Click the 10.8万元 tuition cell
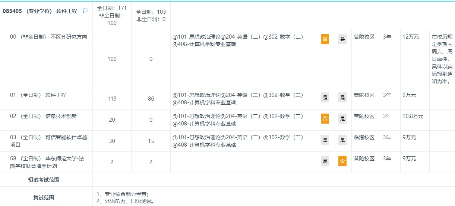 click(413, 116)
